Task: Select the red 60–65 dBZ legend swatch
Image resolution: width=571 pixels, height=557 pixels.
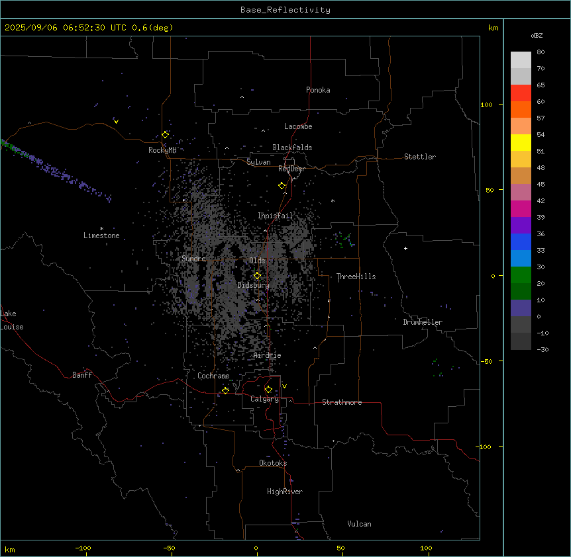Action: point(521,93)
